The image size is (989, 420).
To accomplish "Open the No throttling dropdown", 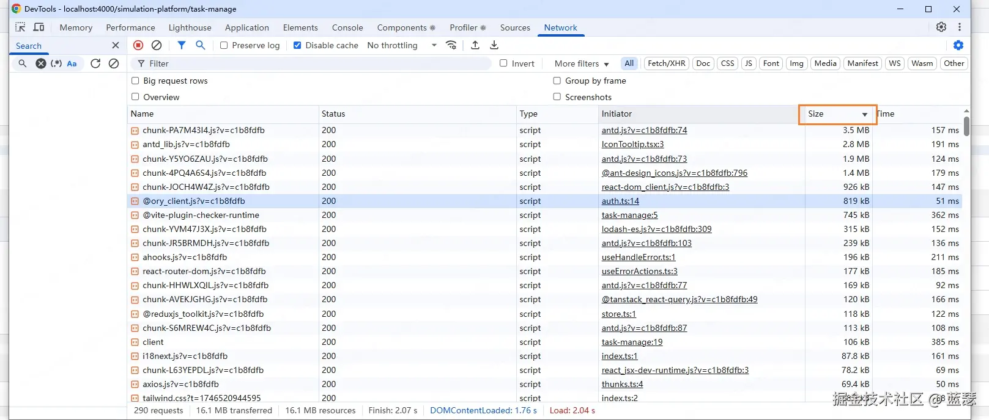I will [x=401, y=45].
